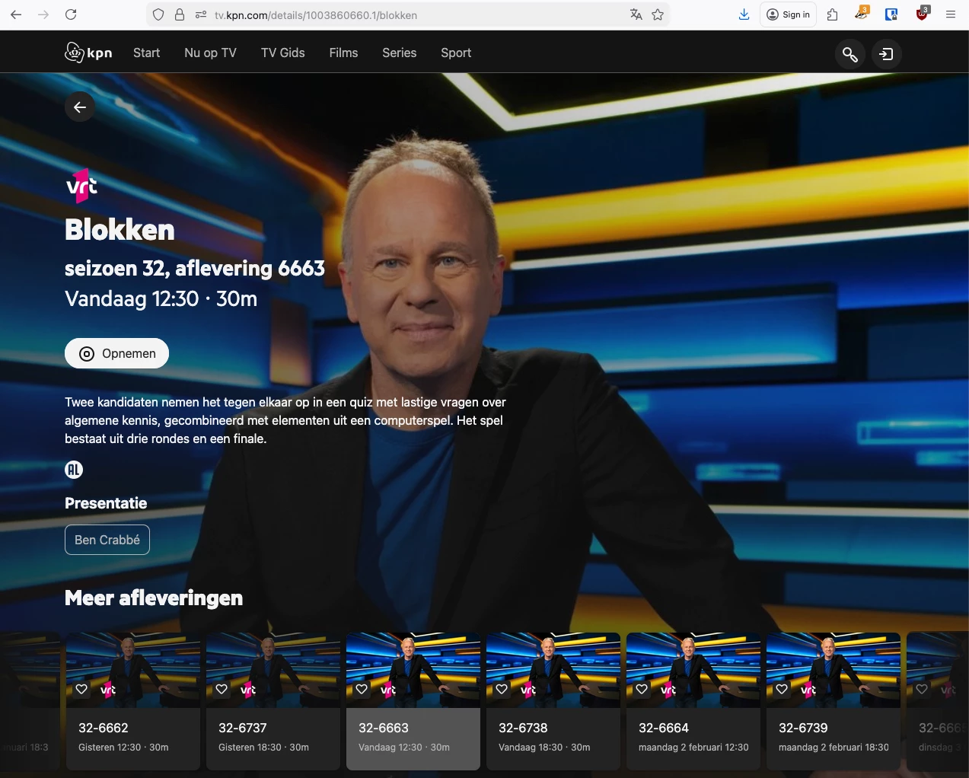Screen dimensions: 969x778
Task: Open the TV Gids section
Action: click(x=282, y=53)
